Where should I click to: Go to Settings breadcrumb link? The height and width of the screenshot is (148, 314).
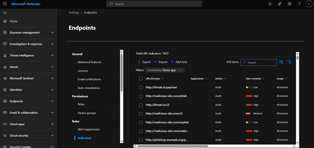[x=74, y=13]
